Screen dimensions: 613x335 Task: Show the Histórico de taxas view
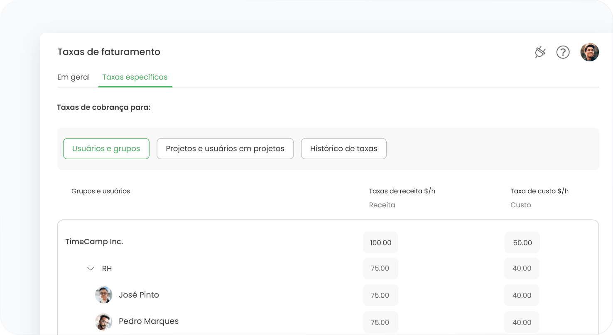click(x=343, y=148)
